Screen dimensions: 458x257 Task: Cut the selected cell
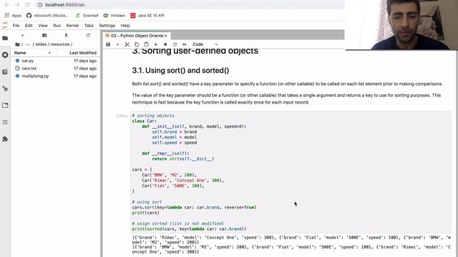point(127,44)
